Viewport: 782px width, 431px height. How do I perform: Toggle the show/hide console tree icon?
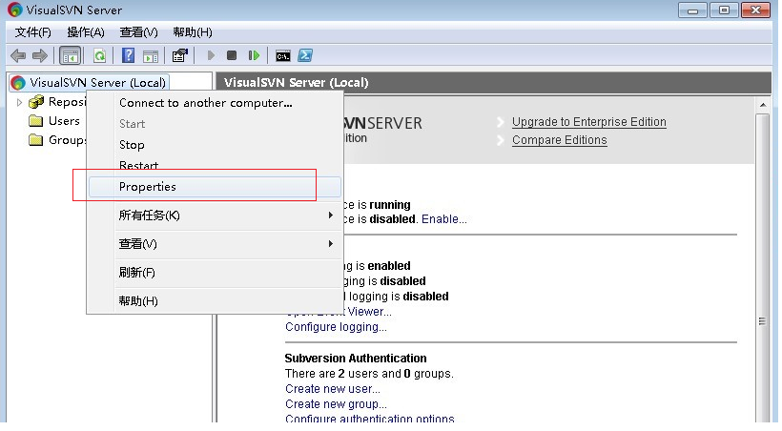[x=71, y=55]
